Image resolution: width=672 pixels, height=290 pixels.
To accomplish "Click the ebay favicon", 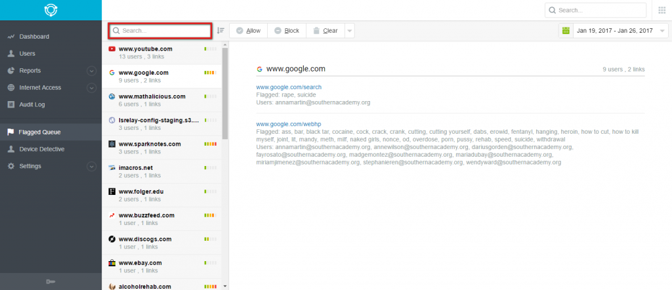I will click(112, 262).
